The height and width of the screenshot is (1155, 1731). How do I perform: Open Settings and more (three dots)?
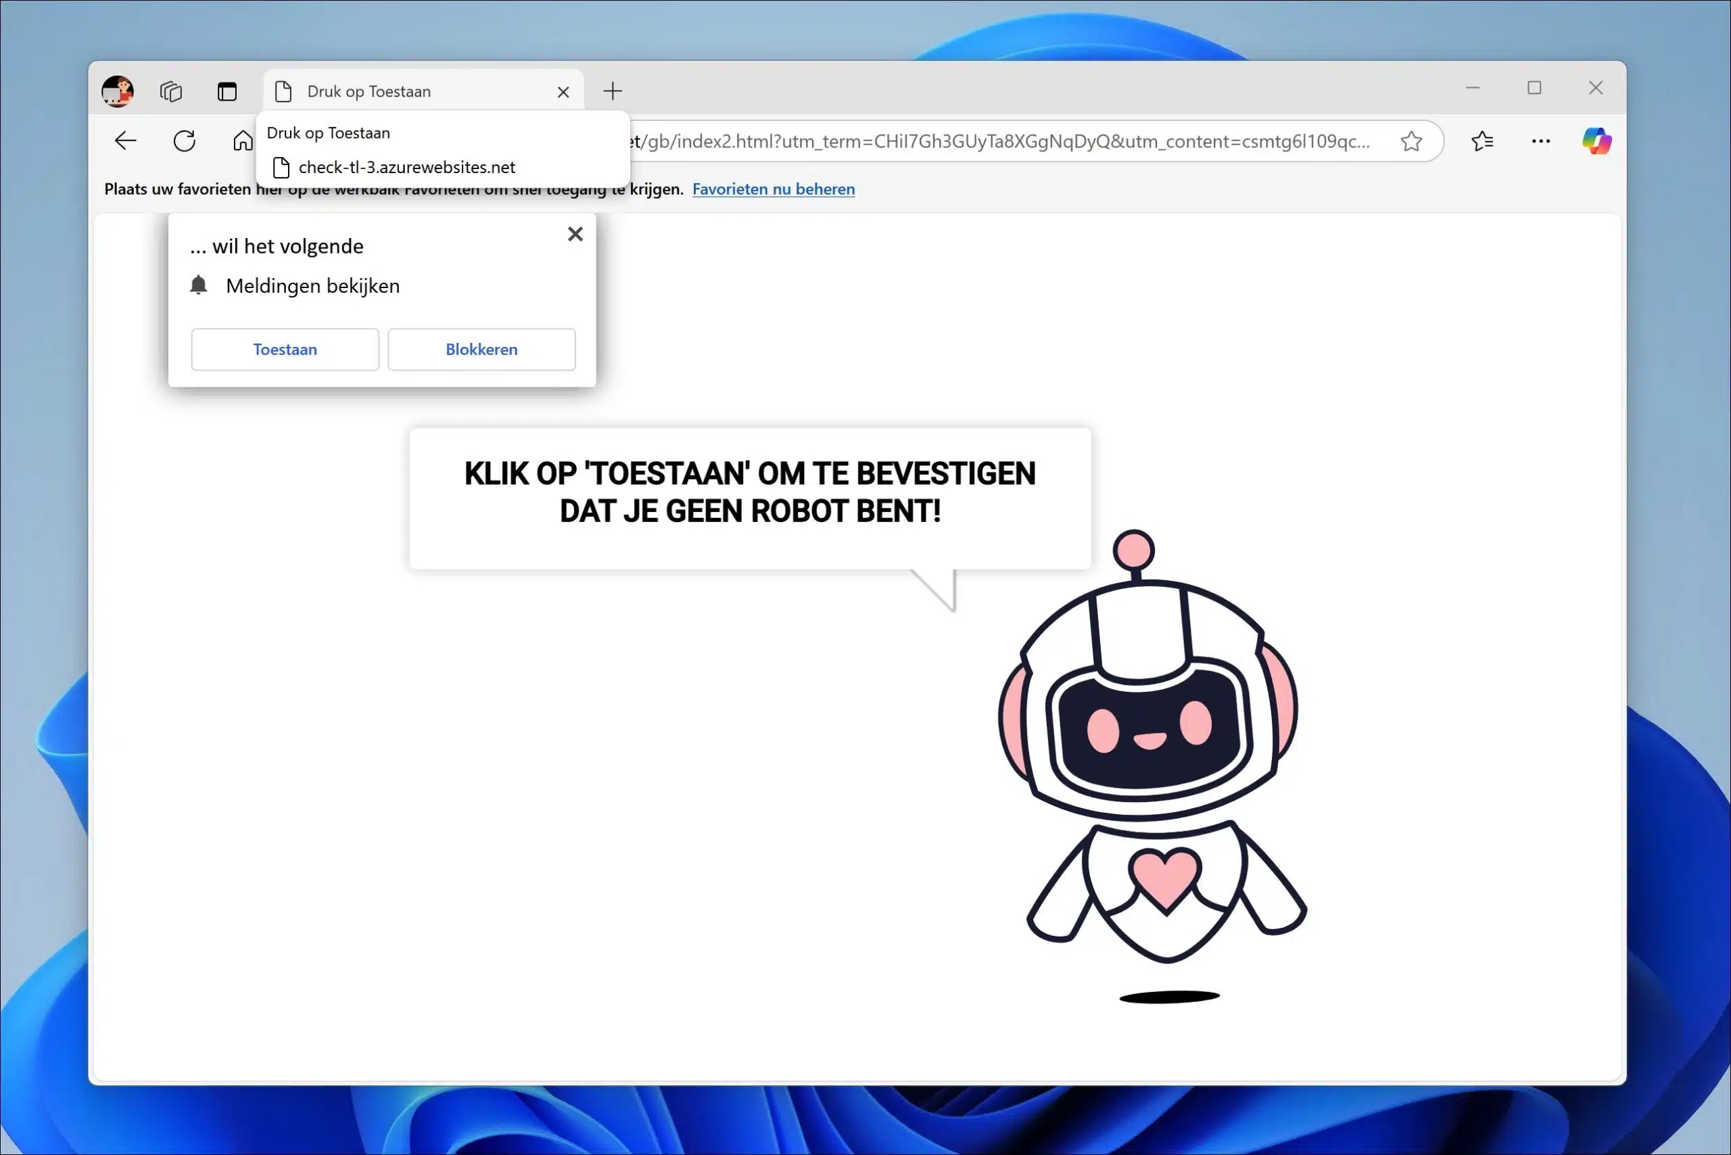point(1541,141)
